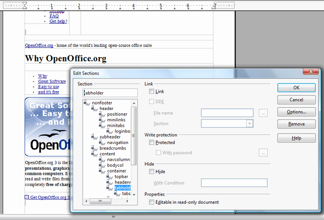Enable the Hide checkbox
The height and width of the screenshot is (220, 324).
click(151, 171)
